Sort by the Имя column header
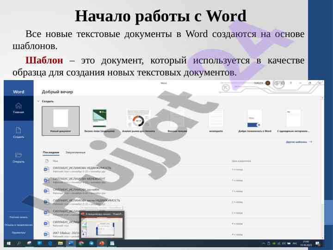This screenshot has width=333, height=250. point(55,161)
